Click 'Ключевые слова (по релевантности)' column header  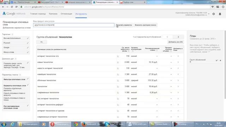pyautogui.click(x=52, y=49)
